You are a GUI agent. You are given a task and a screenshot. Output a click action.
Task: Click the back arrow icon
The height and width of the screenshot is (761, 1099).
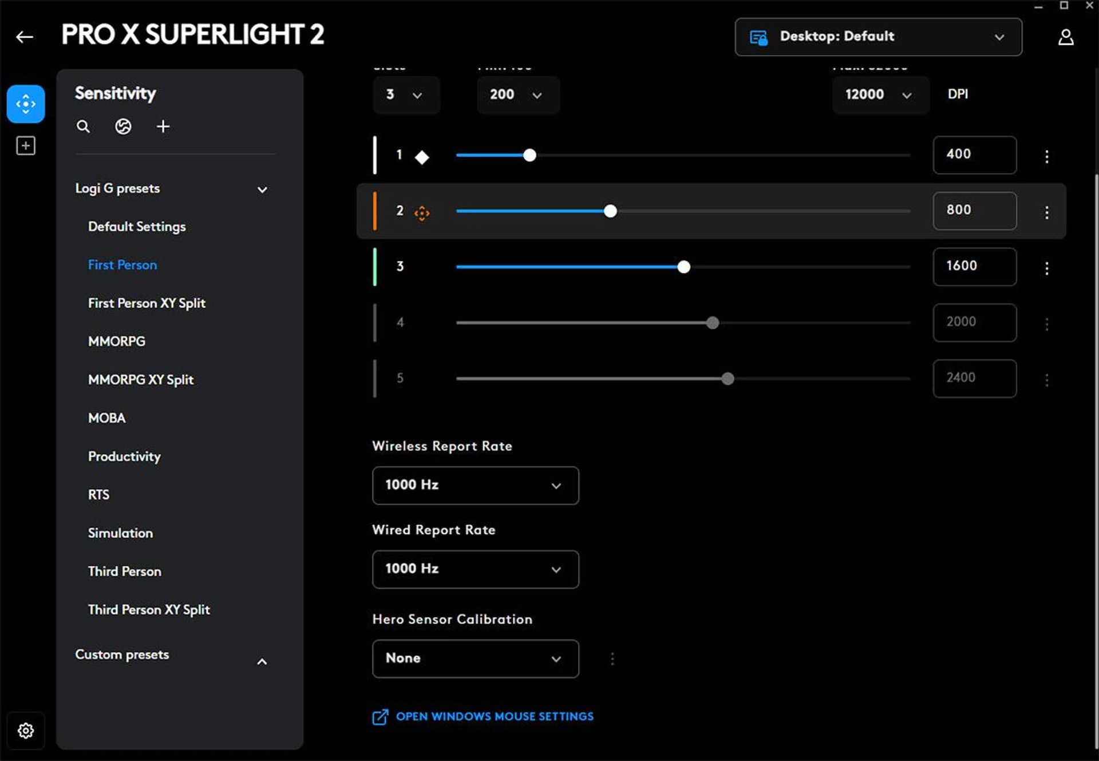(25, 37)
